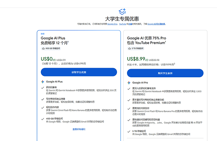Click the checkmark next to 研究和备考
The width and height of the screenshot is (217, 141).
coord(43,88)
